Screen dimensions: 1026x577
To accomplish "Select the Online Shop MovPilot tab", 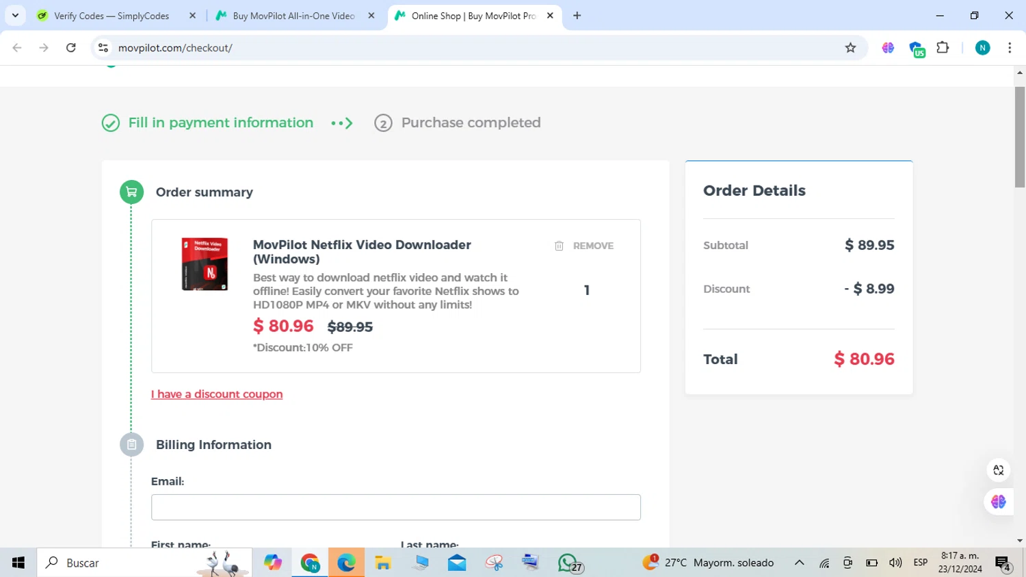I will click(x=473, y=16).
